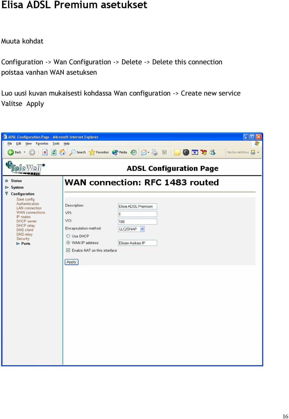Minimize the Internet Explorer window

coord(246,137)
